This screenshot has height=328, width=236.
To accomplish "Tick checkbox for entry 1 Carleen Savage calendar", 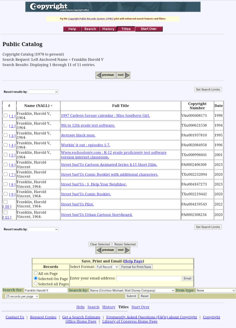I will (x=6, y=116).
